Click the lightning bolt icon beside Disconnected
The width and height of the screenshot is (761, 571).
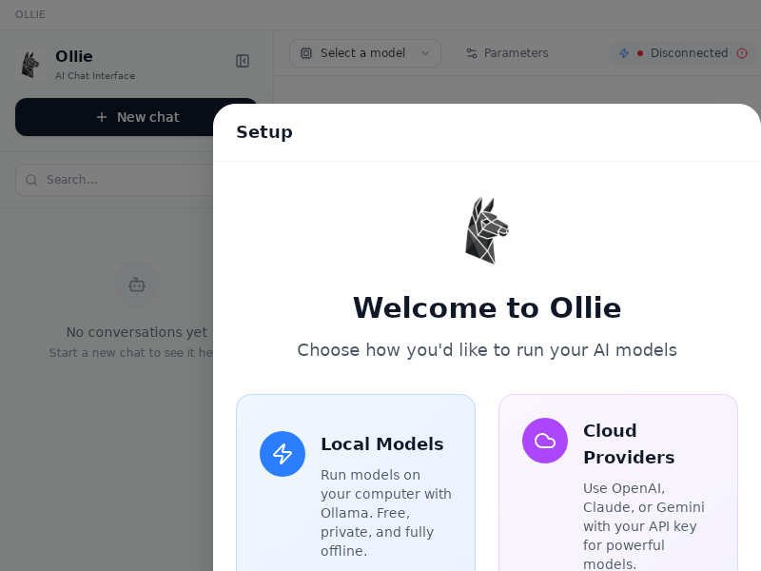pyautogui.click(x=624, y=53)
